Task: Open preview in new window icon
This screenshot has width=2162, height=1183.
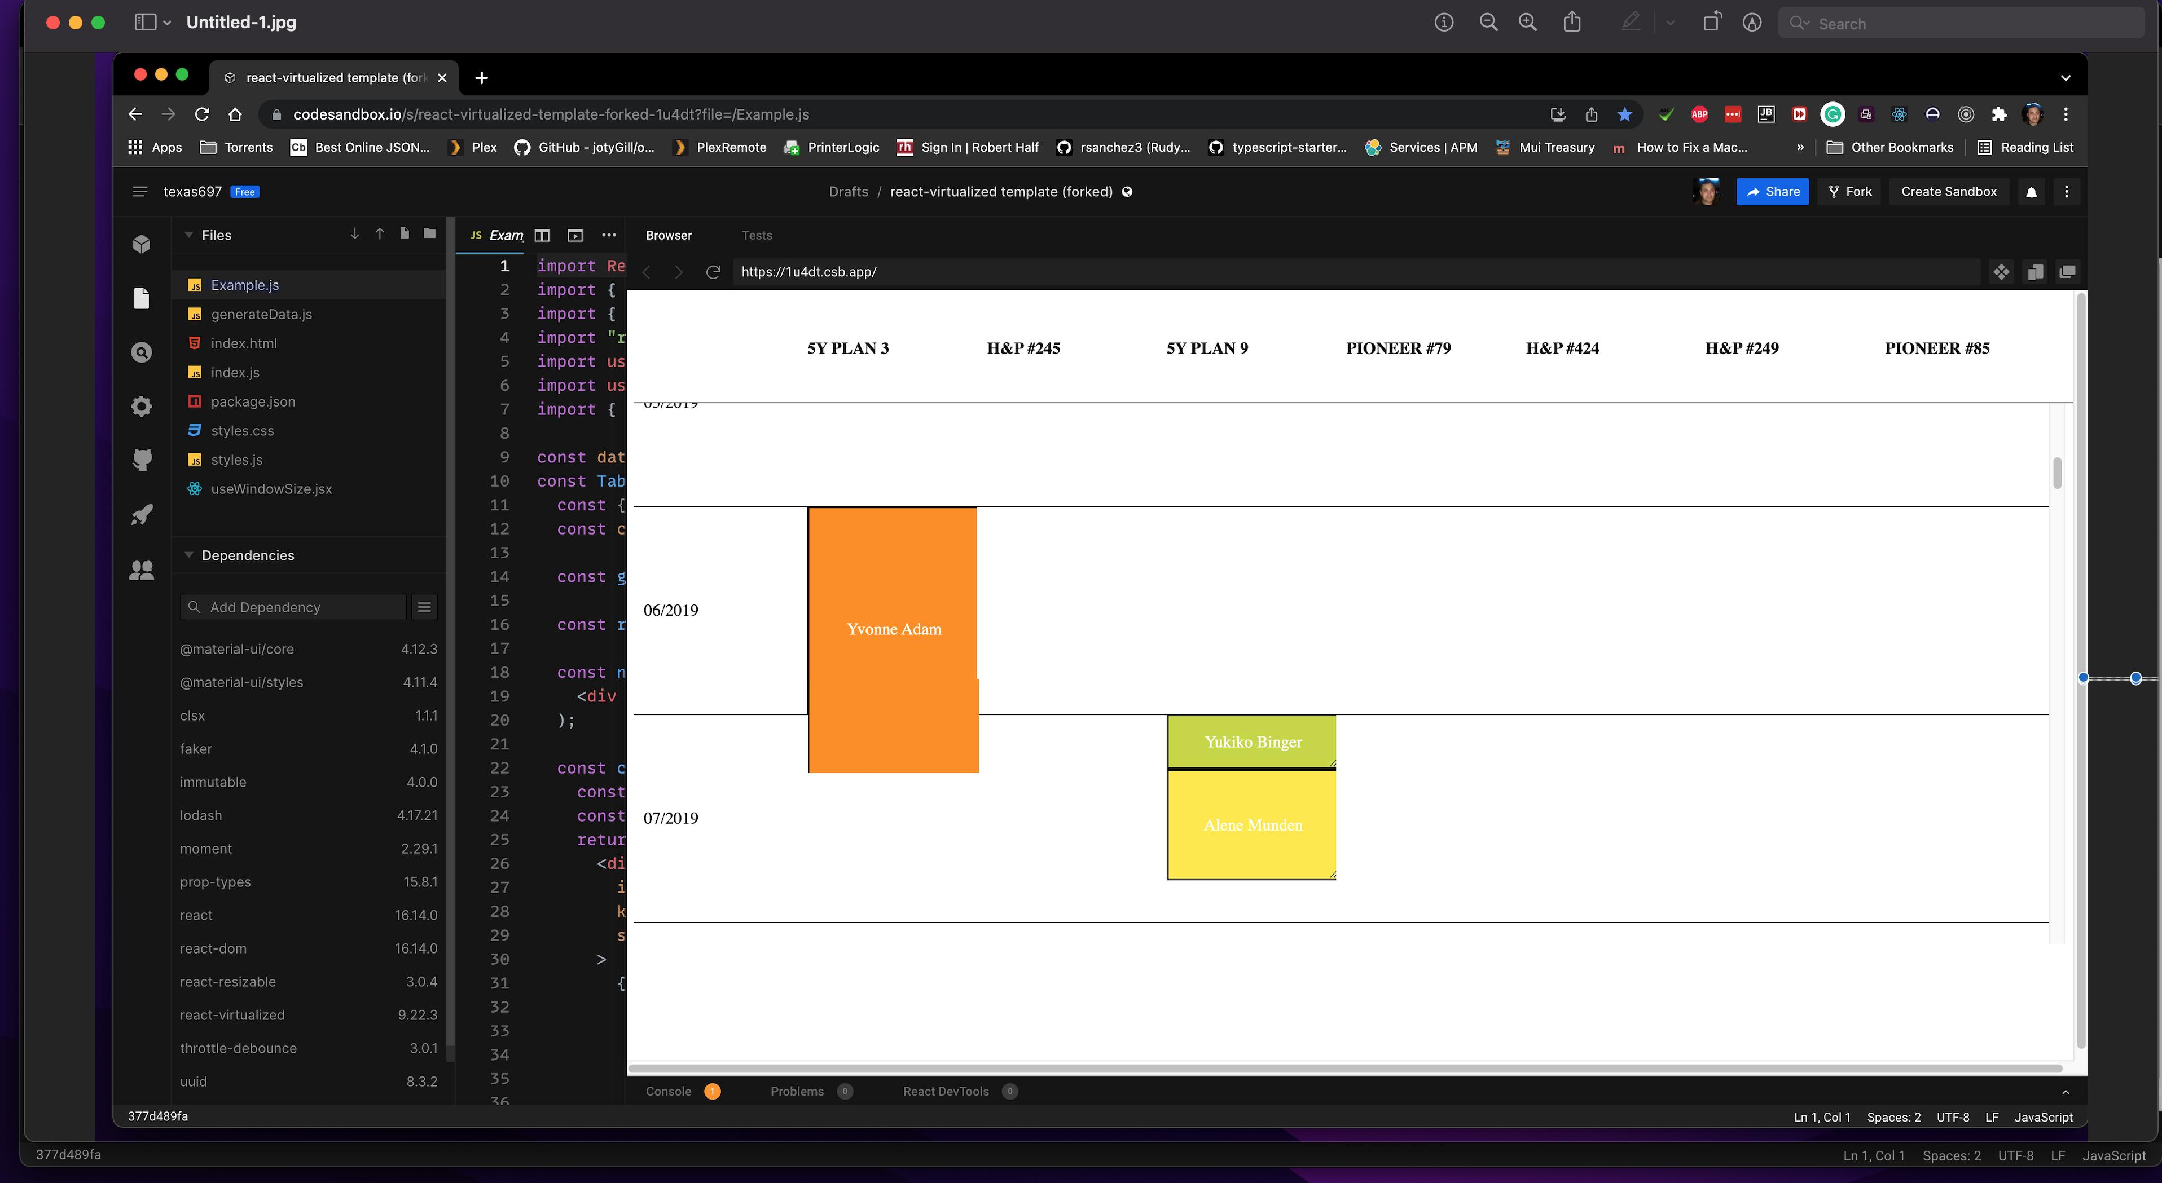Action: pyautogui.click(x=2067, y=272)
